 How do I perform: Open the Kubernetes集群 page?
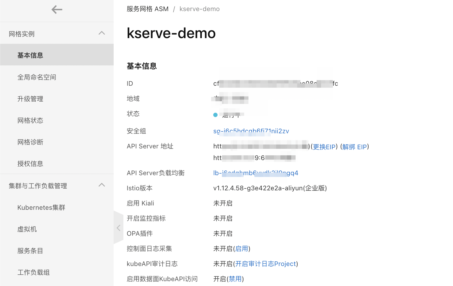click(41, 207)
